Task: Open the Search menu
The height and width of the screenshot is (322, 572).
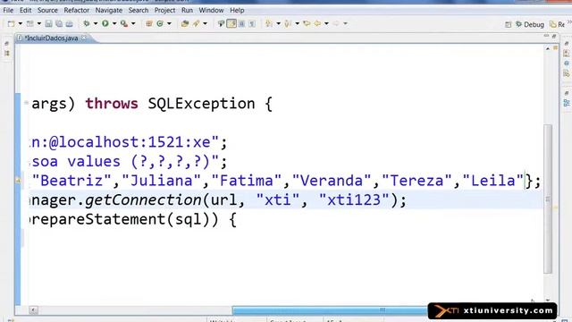Action: (x=139, y=10)
